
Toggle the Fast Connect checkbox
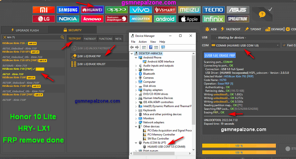(x=284, y=45)
